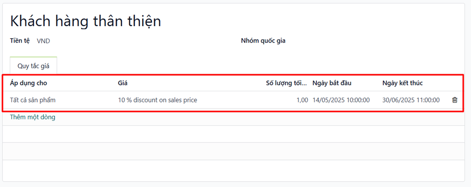The height and width of the screenshot is (187, 471).
Task: Change end date 30/06/2025 11:00:00
Action: click(x=411, y=100)
